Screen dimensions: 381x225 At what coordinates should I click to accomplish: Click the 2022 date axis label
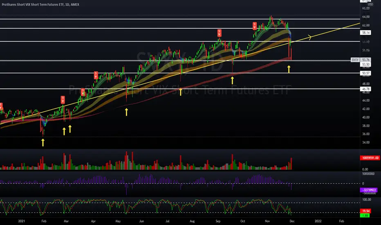318,221
